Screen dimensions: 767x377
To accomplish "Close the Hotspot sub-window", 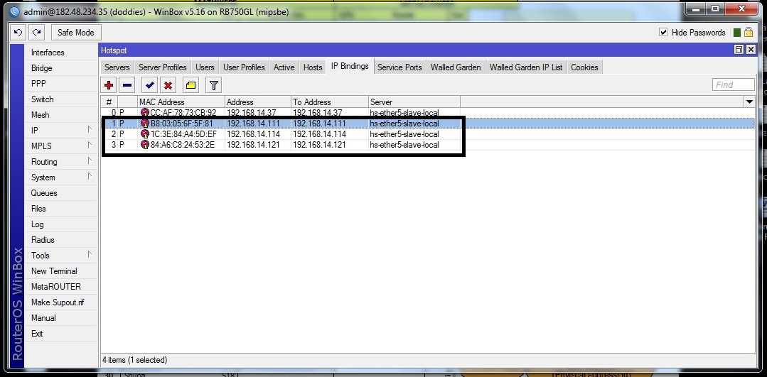I will [x=751, y=50].
